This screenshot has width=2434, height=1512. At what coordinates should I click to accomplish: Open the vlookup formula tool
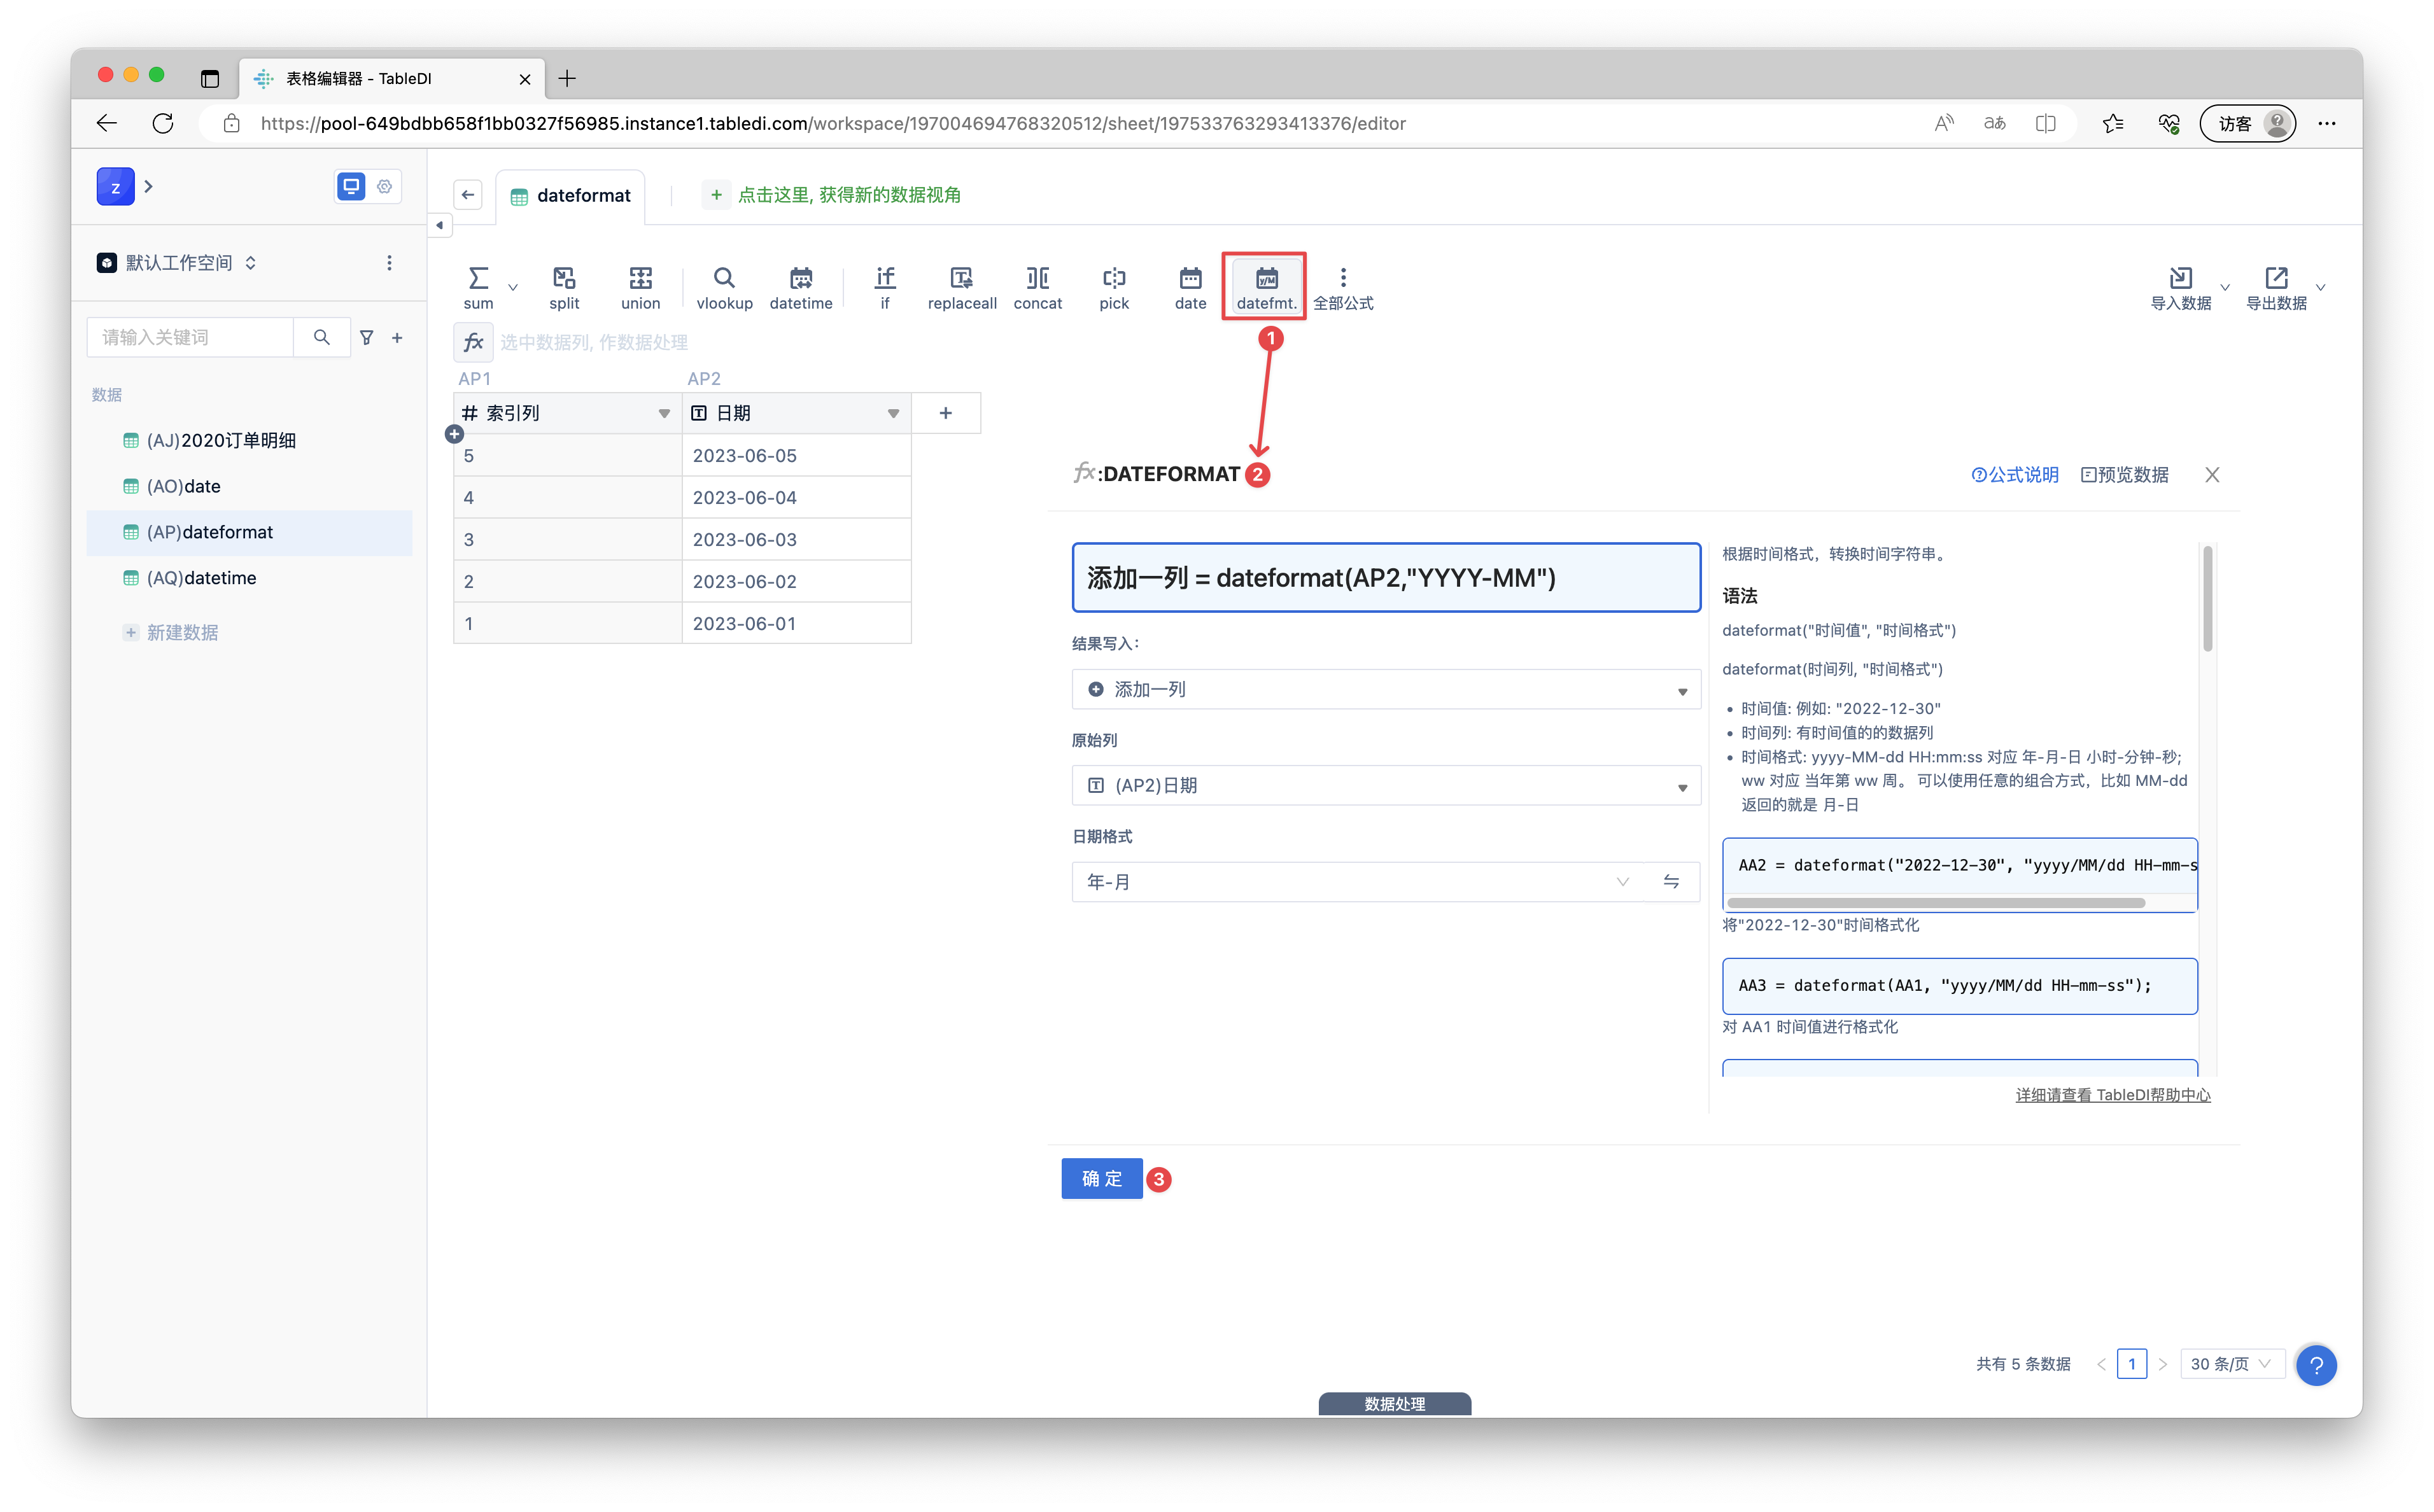click(x=724, y=287)
